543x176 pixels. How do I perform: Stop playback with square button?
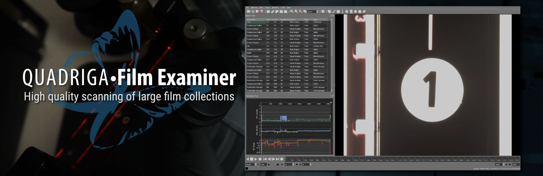tap(252, 159)
